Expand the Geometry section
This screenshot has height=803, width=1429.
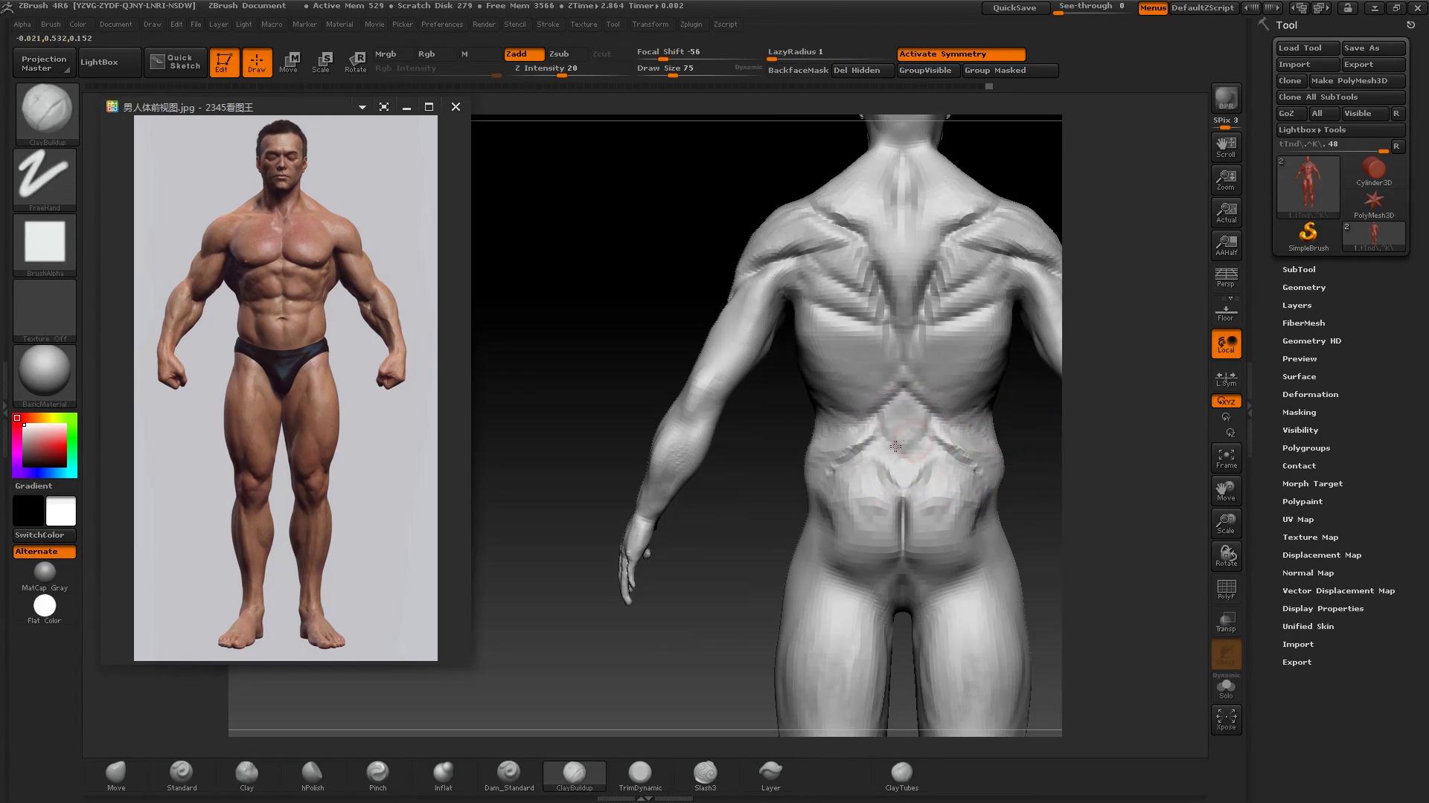tap(1303, 288)
